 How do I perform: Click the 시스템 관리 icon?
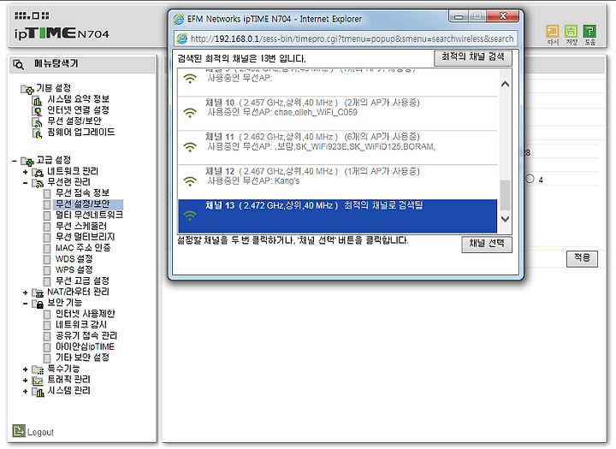click(x=38, y=392)
